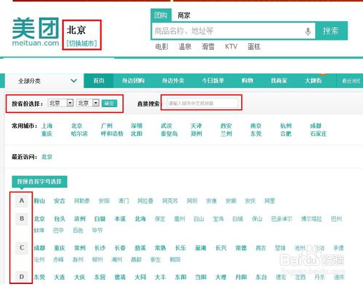This screenshot has width=363, height=290.
Task: Choose 秦皇岛 in common cities
Action: tap(169, 134)
